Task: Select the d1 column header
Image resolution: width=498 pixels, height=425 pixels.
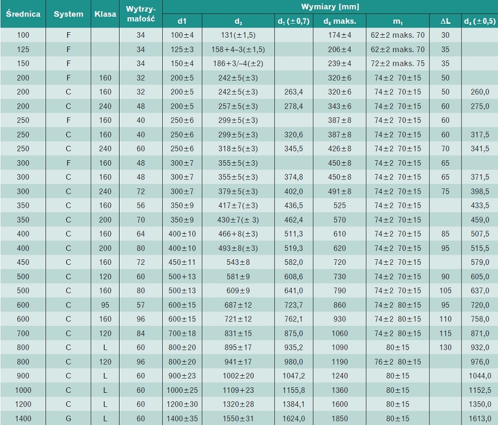Action: click(x=182, y=21)
